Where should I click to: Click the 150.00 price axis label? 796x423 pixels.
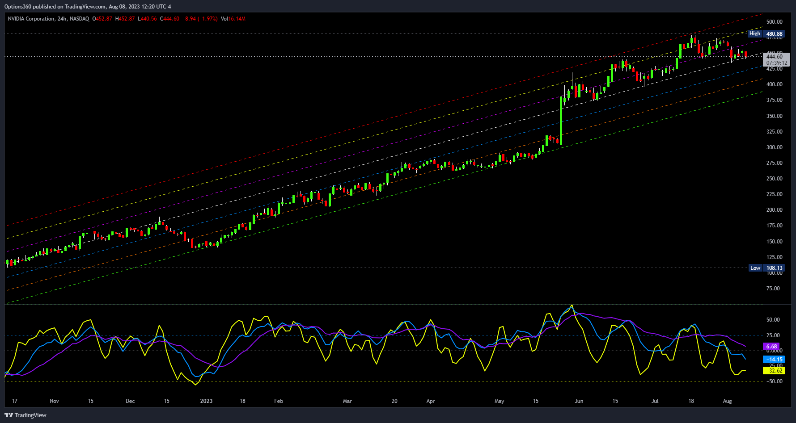(x=775, y=241)
